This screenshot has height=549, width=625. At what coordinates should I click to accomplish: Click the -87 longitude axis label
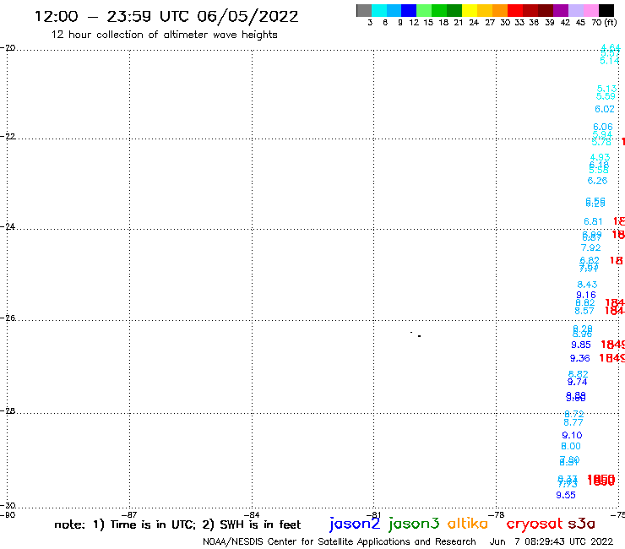click(130, 514)
